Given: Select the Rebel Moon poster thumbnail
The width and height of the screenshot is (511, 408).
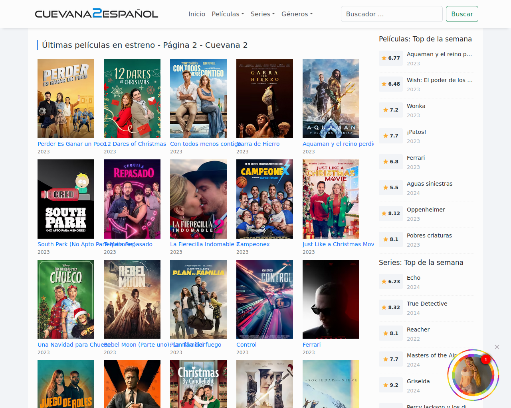Looking at the screenshot, I should point(132,299).
